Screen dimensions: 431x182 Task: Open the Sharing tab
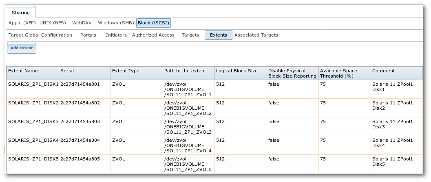pyautogui.click(x=20, y=13)
